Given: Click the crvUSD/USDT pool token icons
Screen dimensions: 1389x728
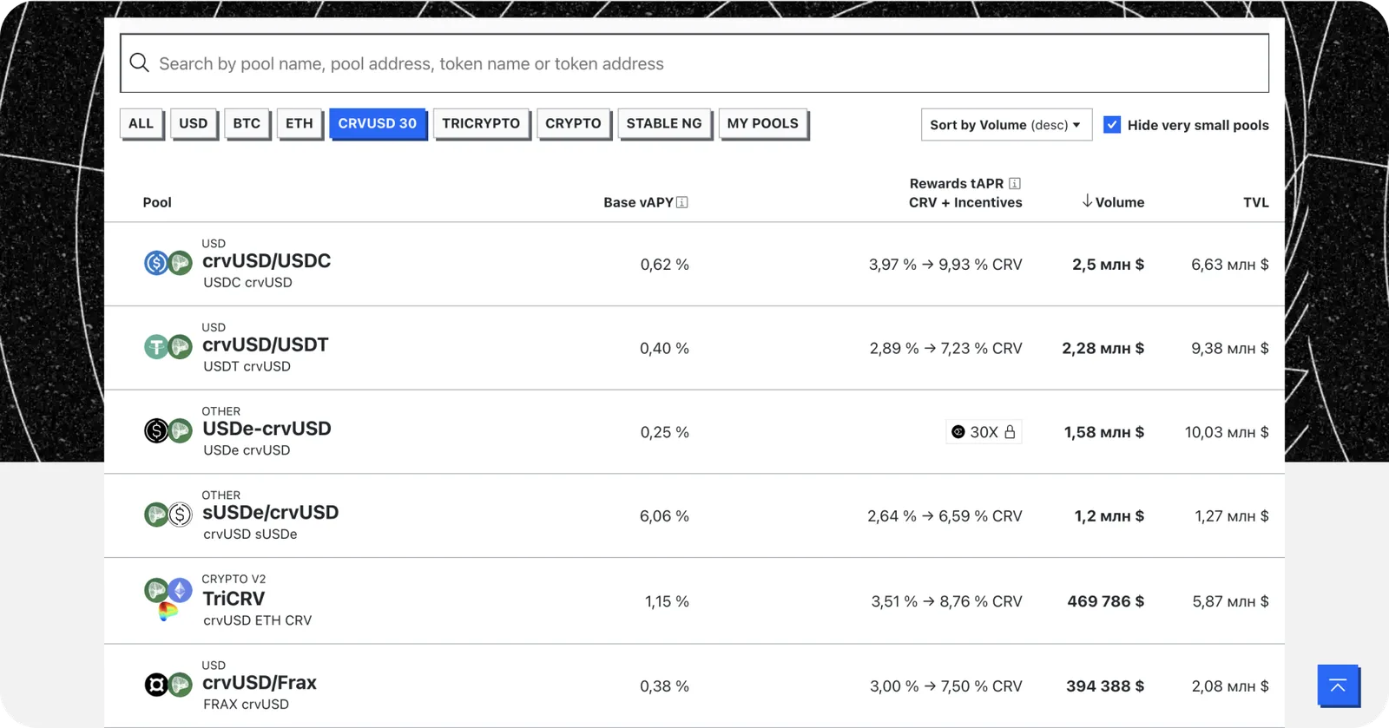Looking at the screenshot, I should pos(168,347).
